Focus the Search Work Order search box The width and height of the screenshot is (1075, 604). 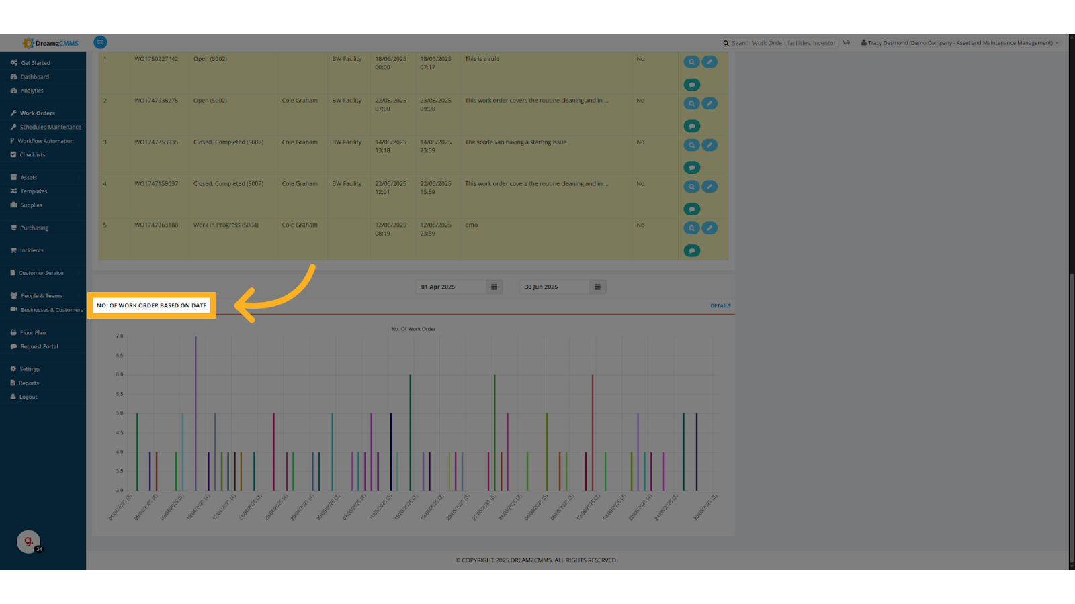coord(783,43)
